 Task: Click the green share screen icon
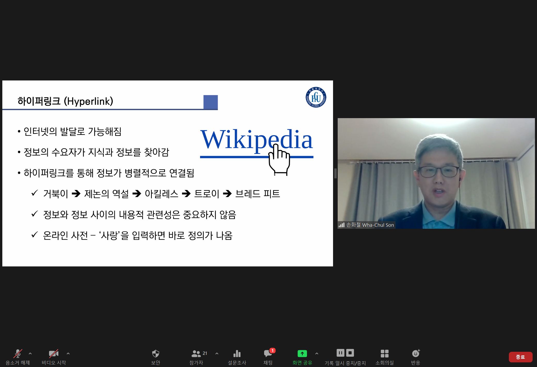point(302,353)
